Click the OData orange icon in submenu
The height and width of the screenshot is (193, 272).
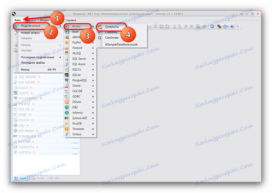(66, 102)
